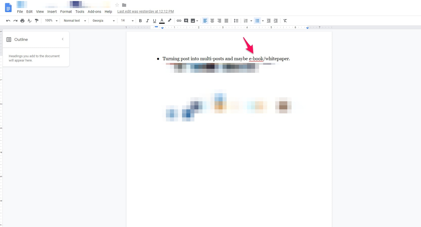Add a comment using plus bubble icon
Image resolution: width=421 pixels, height=227 pixels.
coord(186,21)
